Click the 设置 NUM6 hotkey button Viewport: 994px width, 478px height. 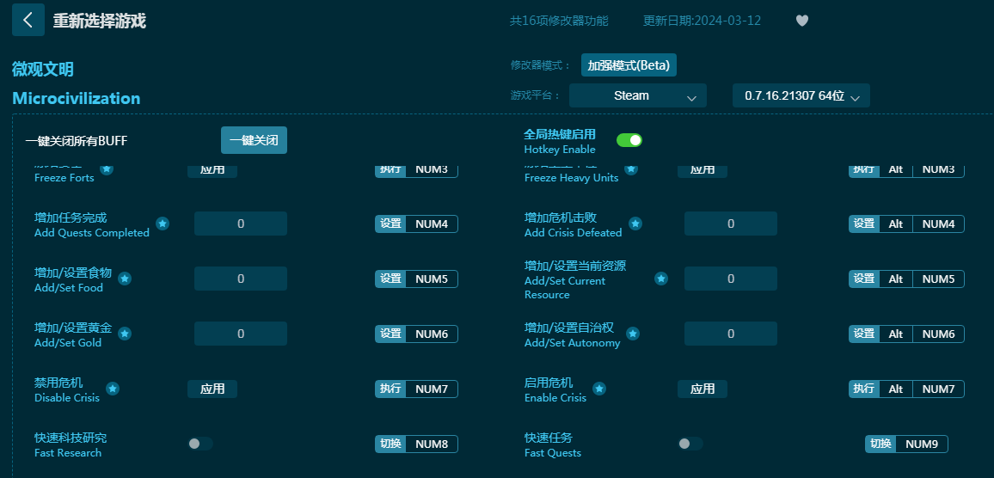[416, 334]
